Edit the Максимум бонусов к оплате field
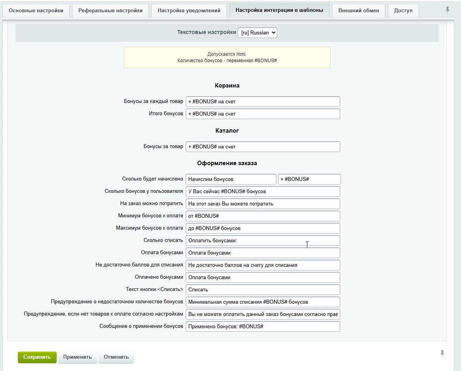The width and height of the screenshot is (461, 371). (263, 228)
